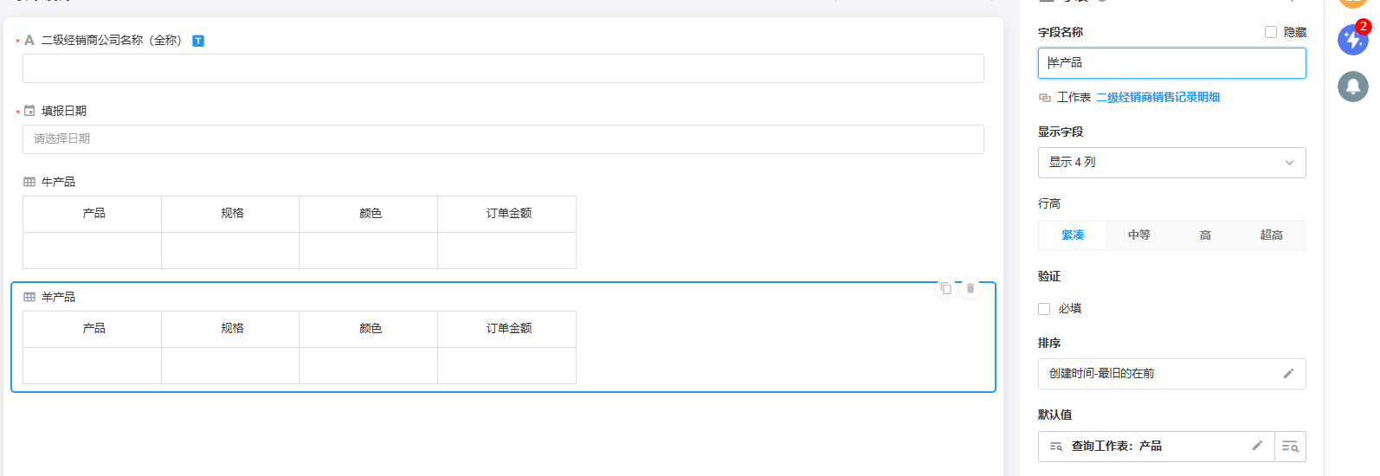
Task: Click the pencil icon in the 排序 box
Action: [1288, 374]
